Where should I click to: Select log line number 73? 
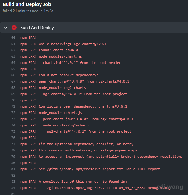coord(13,119)
